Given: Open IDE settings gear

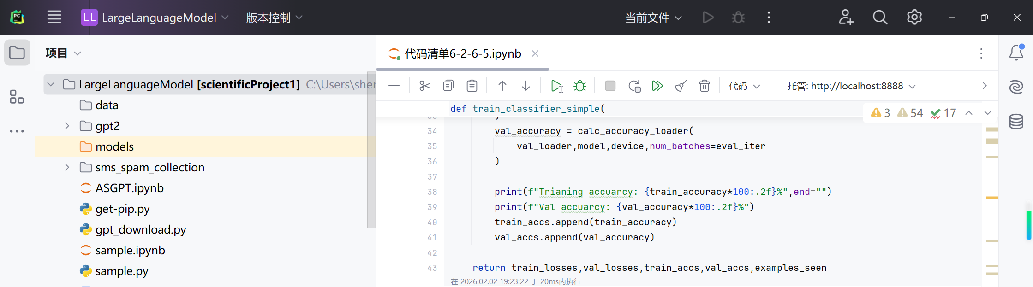Looking at the screenshot, I should [914, 18].
